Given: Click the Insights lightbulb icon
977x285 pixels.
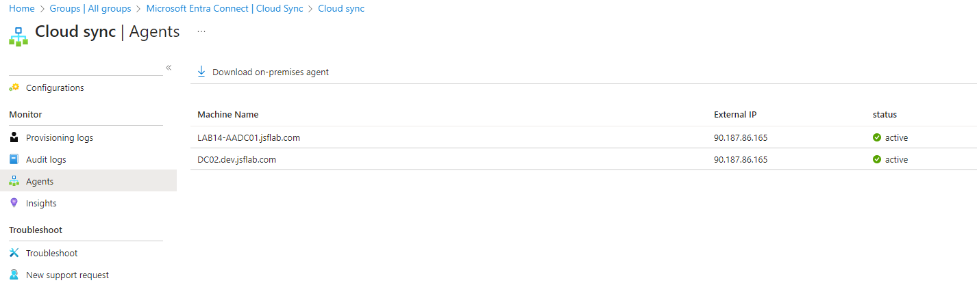Looking at the screenshot, I should point(14,203).
